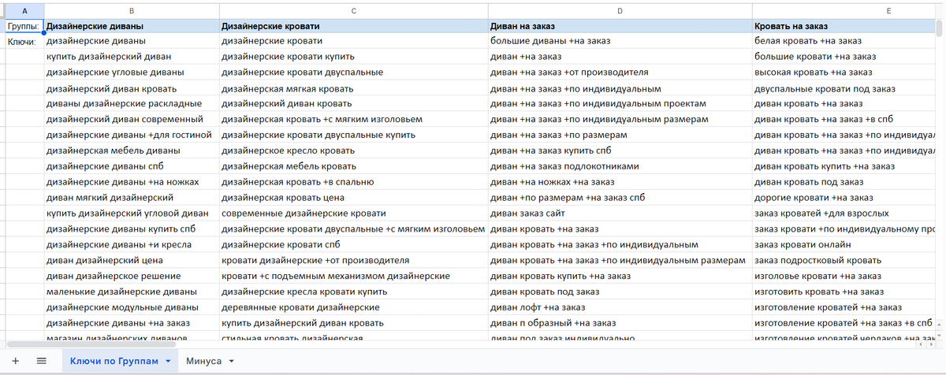Select cell диван лофт +на заказ

pos(620,307)
